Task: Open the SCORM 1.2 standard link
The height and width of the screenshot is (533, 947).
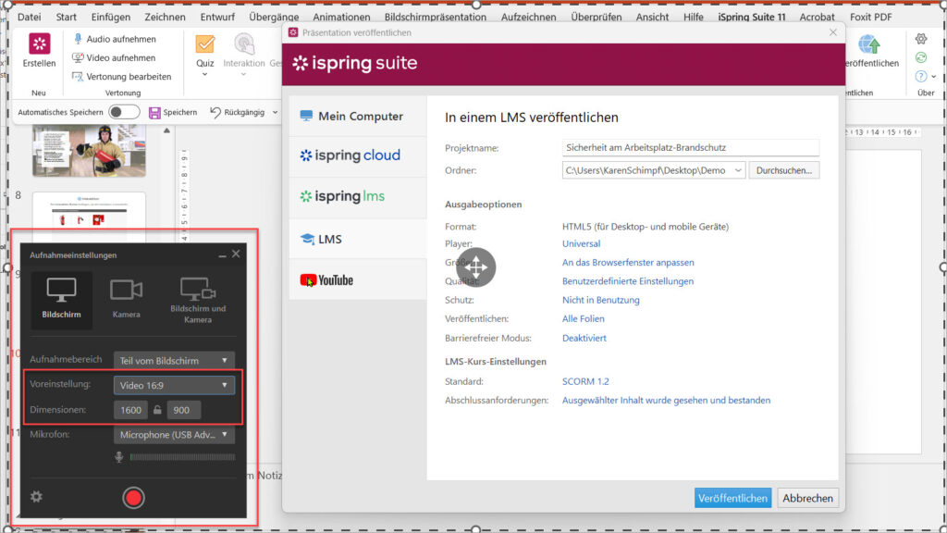Action: tap(585, 381)
